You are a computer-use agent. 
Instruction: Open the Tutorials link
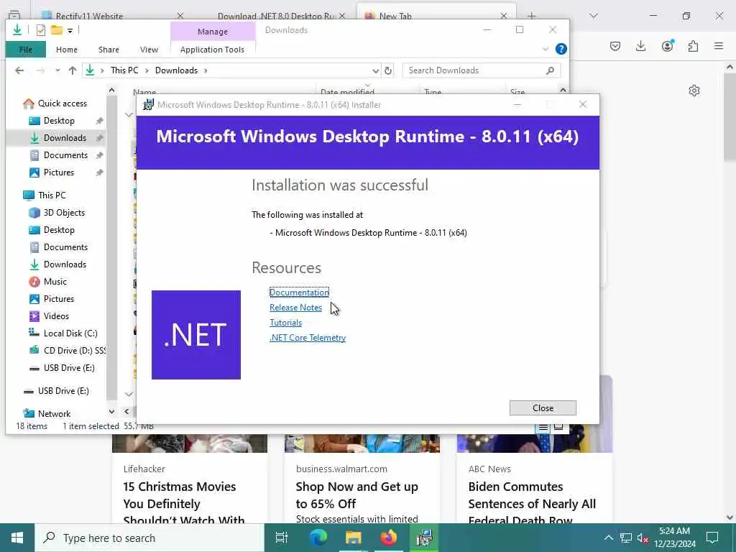point(285,323)
